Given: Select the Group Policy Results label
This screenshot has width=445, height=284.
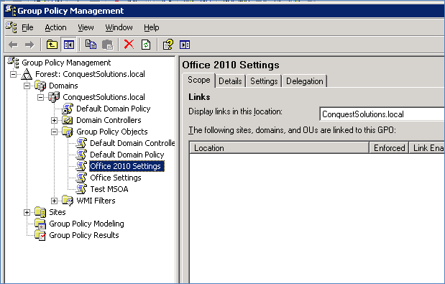Looking at the screenshot, I should (84, 235).
